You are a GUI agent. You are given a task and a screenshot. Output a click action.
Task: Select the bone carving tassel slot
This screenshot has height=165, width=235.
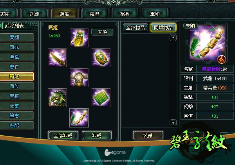pyautogui.click(x=79, y=118)
